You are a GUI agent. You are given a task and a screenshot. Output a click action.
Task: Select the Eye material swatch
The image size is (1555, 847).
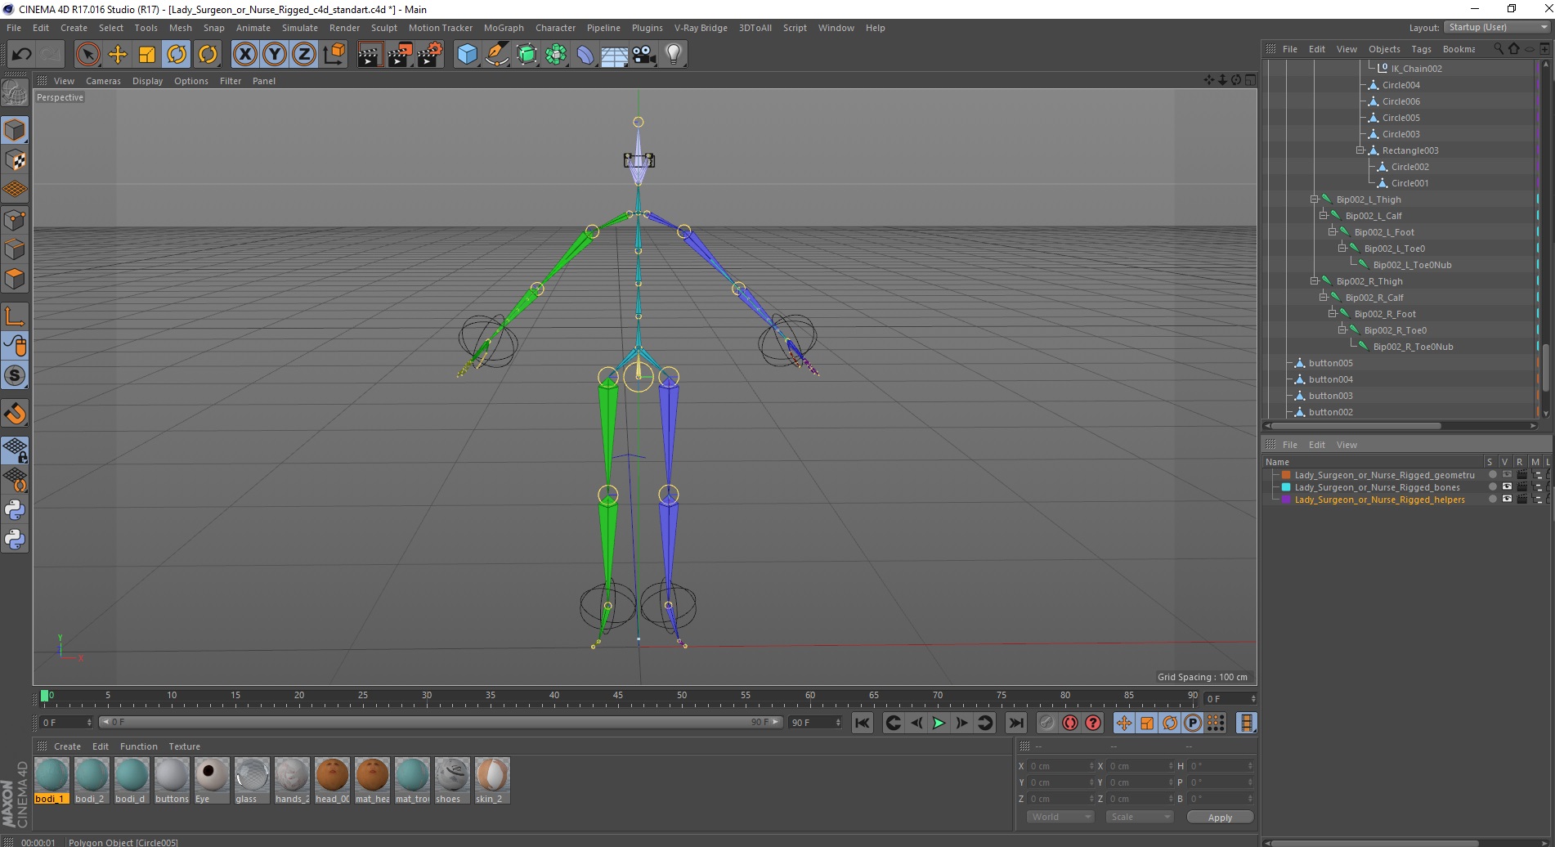(x=211, y=781)
